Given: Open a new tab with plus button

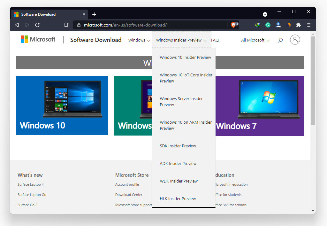Looking at the screenshot, I should pos(94,14).
